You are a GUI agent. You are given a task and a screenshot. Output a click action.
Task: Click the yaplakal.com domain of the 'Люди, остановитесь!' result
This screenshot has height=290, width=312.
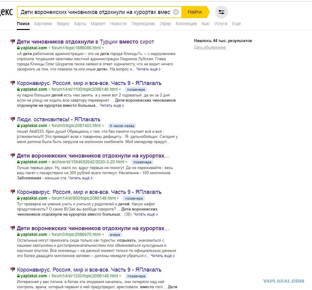tap(34, 126)
